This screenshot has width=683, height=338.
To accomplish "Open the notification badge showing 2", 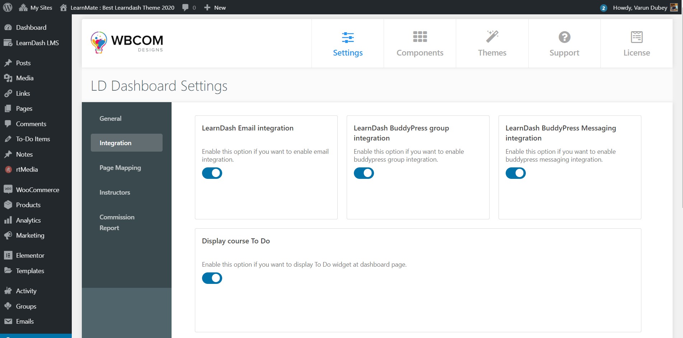I will tap(603, 8).
